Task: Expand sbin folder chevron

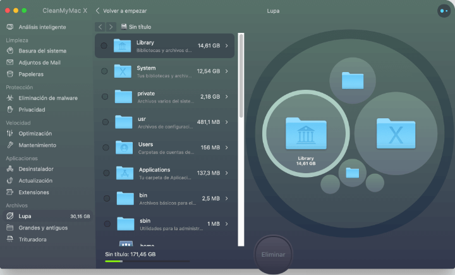Action: click(x=227, y=224)
